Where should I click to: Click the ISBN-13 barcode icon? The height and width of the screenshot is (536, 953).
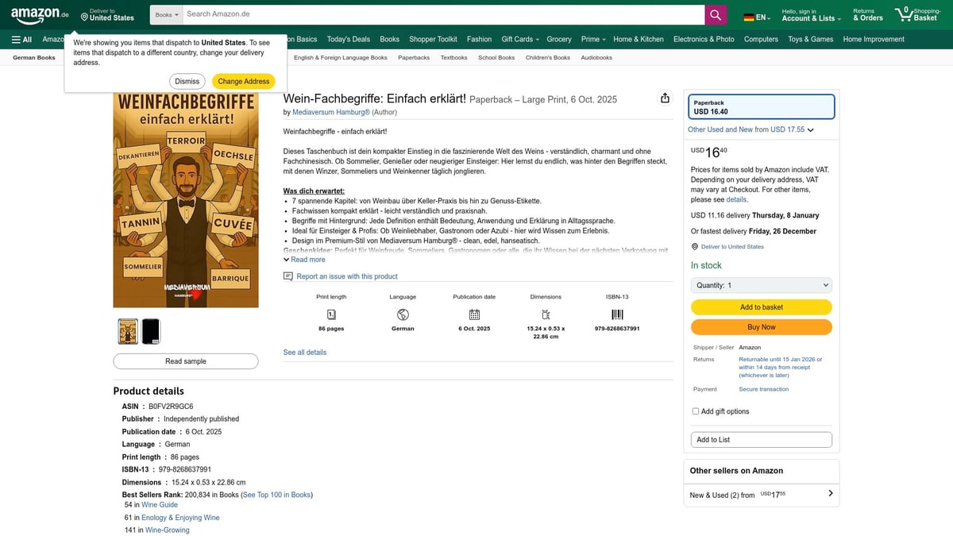tap(616, 314)
